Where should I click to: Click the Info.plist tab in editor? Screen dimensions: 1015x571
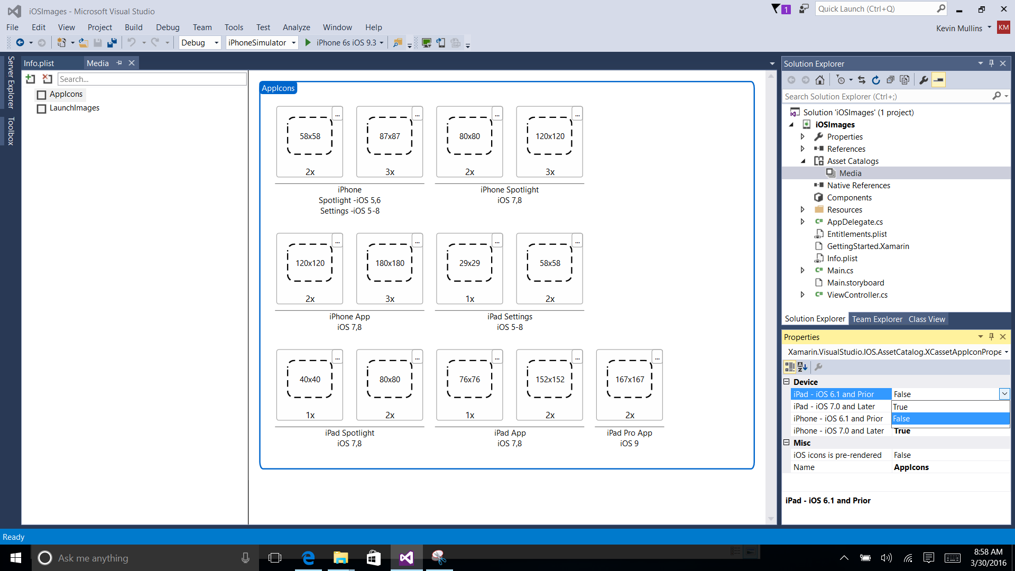click(x=39, y=63)
